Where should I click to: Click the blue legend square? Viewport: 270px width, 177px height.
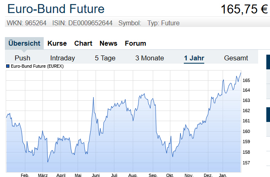8,66
